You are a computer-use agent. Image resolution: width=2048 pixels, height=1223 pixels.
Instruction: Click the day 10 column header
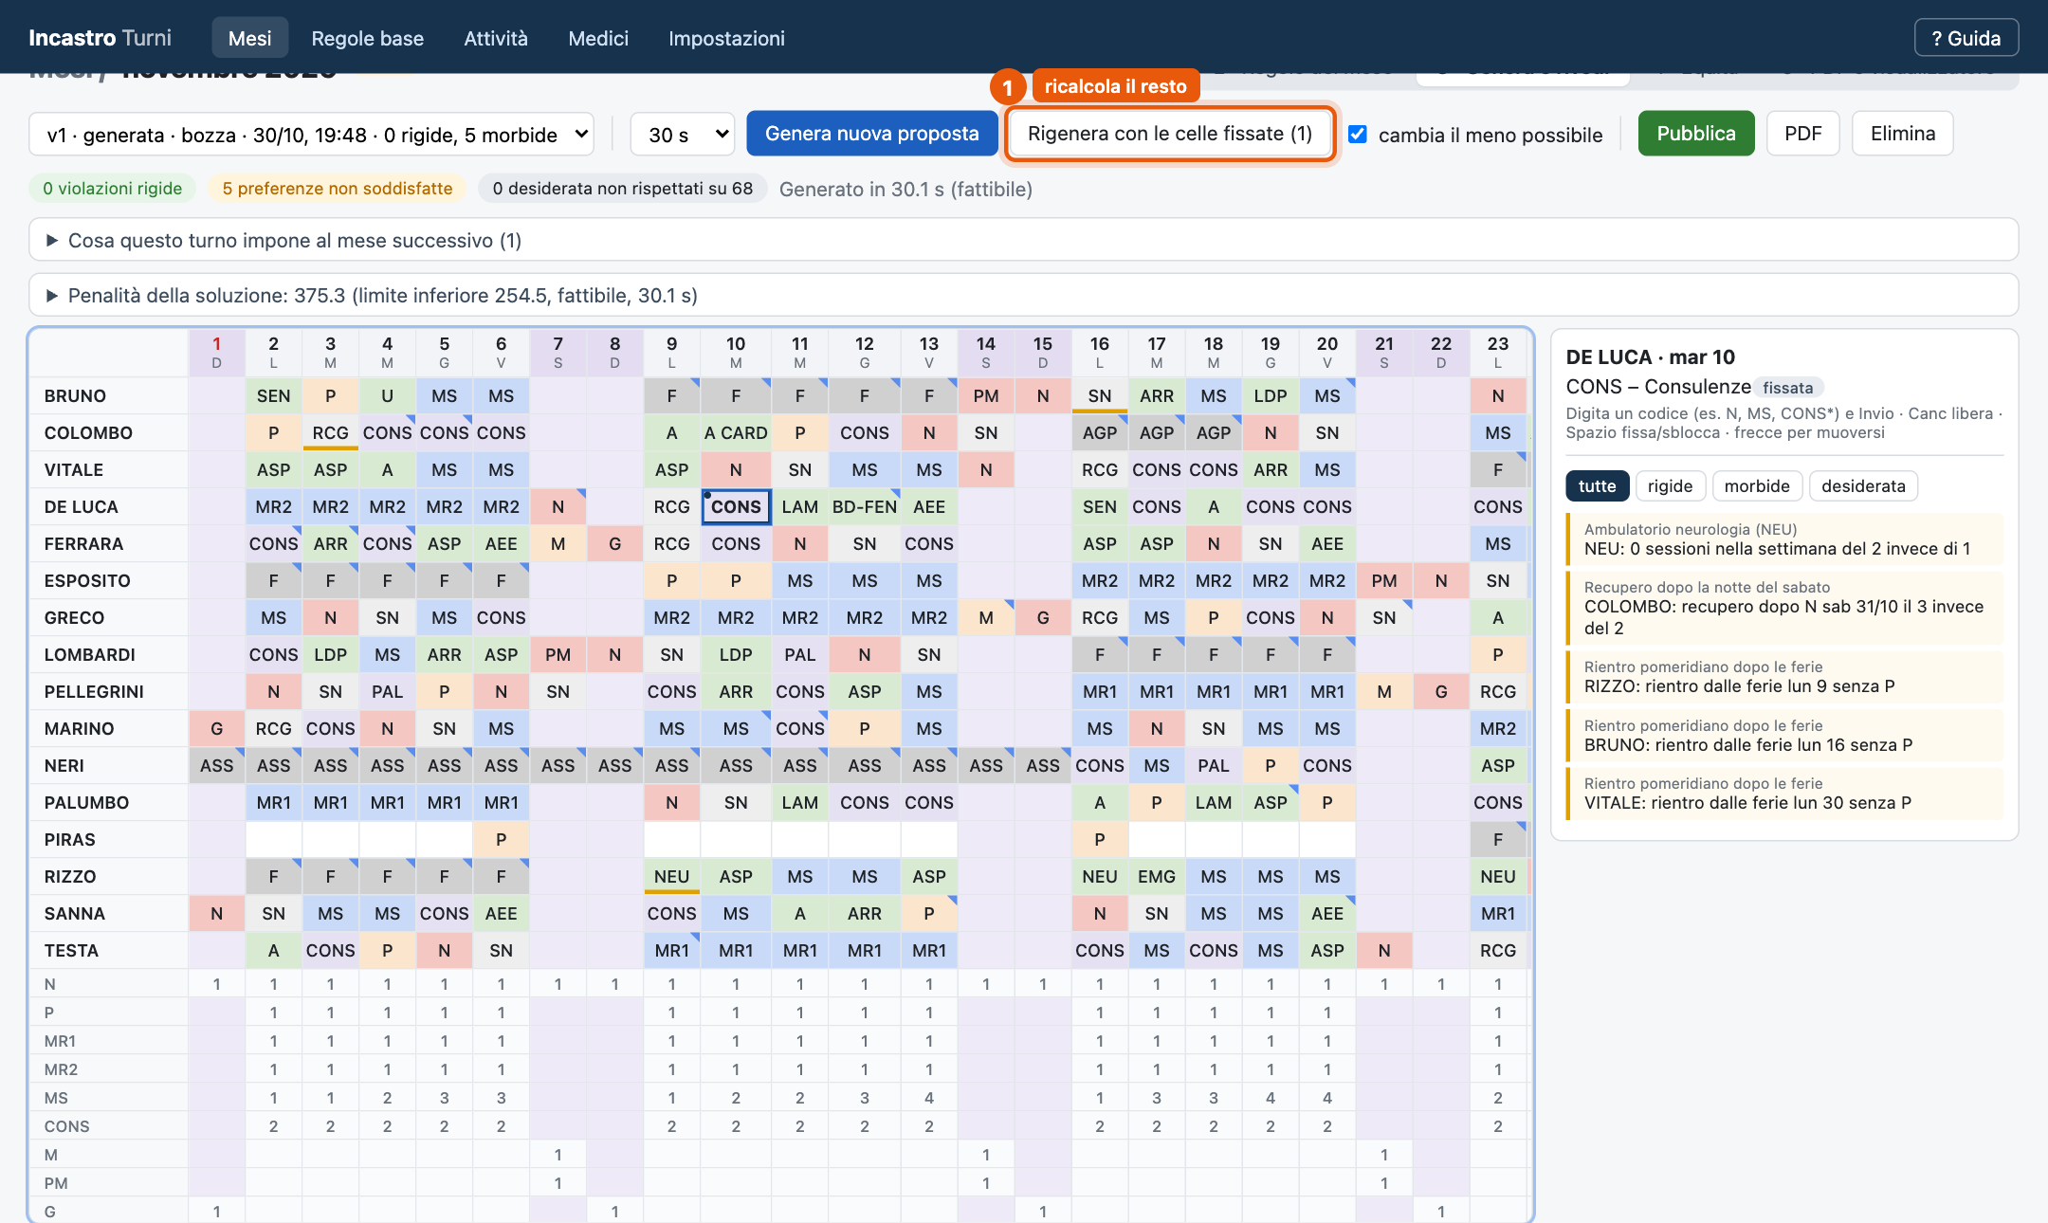[x=736, y=352]
